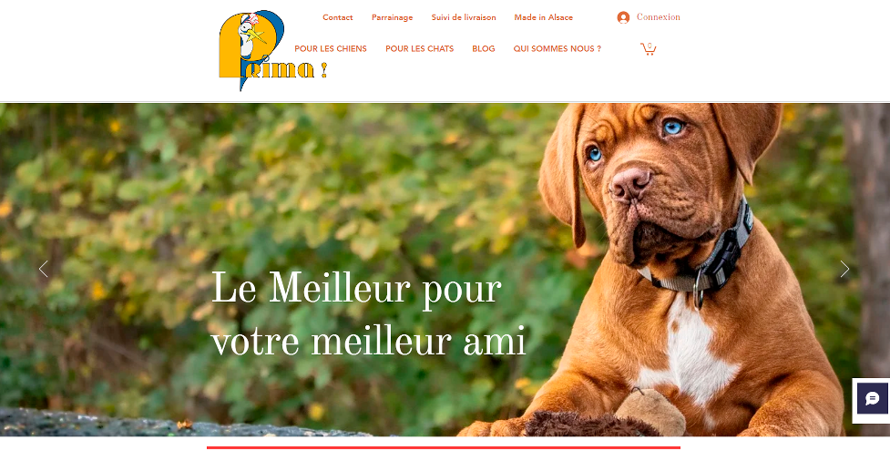Open the shopping cart icon
890x461 pixels.
(x=649, y=49)
